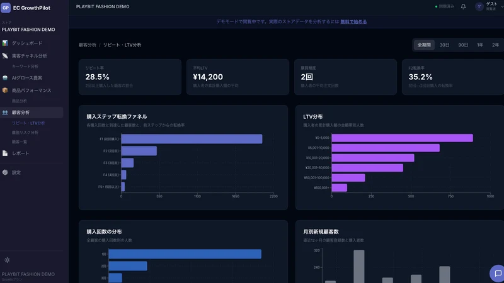Click the 購入ステップ転換ファネル chart title
The image size is (504, 283).
pyautogui.click(x=117, y=116)
